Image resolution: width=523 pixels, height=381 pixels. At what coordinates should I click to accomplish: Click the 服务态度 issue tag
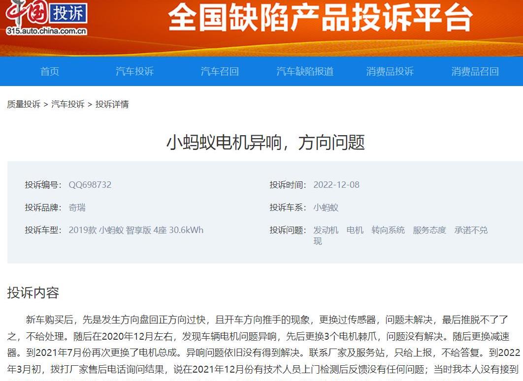coord(429,230)
